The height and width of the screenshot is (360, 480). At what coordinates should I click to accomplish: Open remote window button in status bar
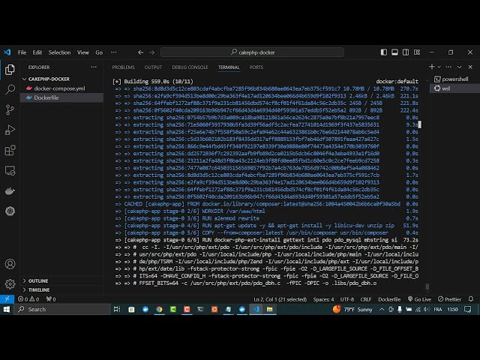(x=7, y=299)
